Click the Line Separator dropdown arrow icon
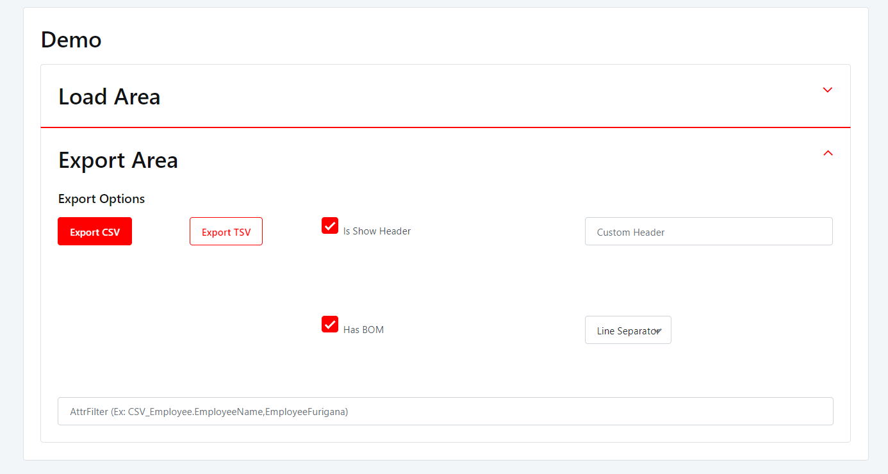 coord(659,331)
